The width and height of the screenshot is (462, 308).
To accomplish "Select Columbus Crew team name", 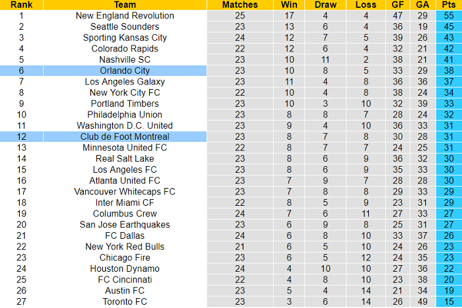I will coord(125,214).
